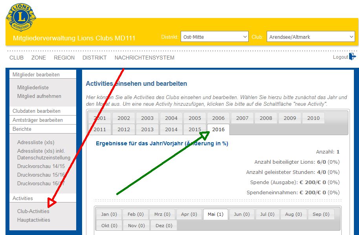Select the 2007 year tab

242,118
